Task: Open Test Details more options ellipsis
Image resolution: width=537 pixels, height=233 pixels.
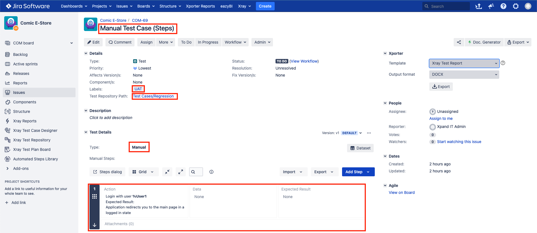Action: click(369, 133)
